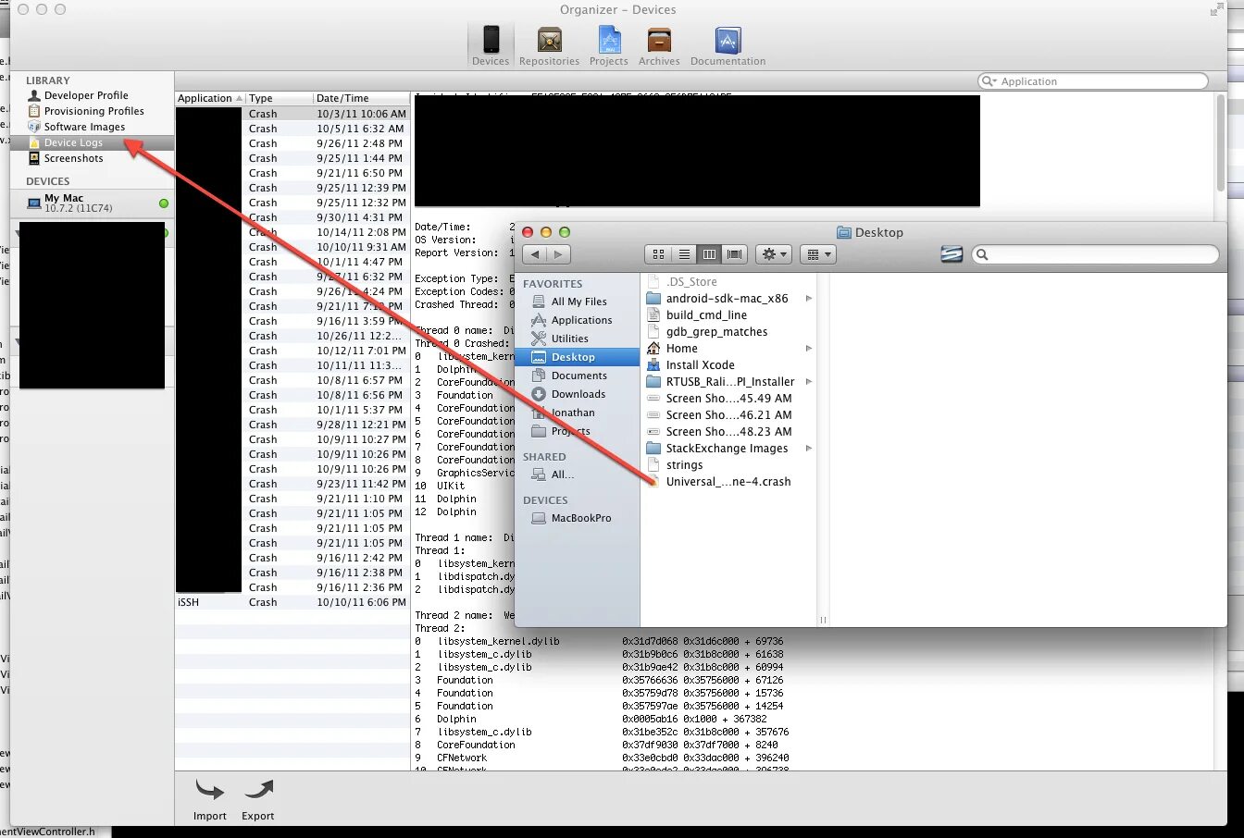Switch Finder to icon view
This screenshot has width=1244, height=838.
pyautogui.click(x=658, y=254)
